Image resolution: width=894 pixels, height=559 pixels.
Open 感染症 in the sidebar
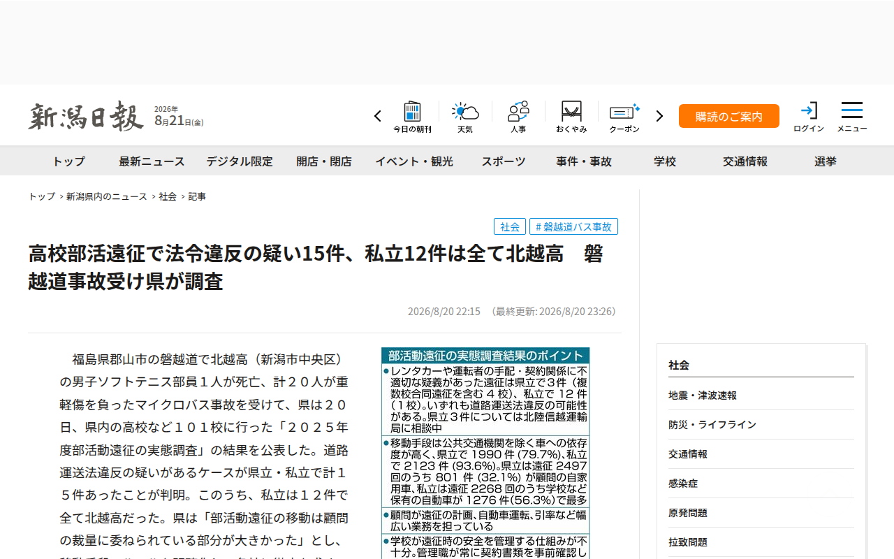click(761, 484)
